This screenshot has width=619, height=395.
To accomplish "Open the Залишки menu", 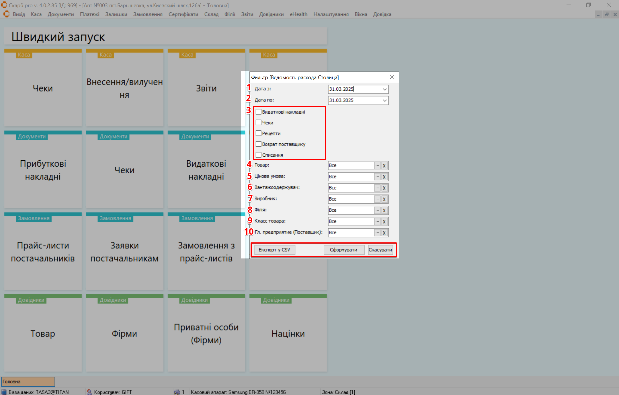I will [116, 14].
